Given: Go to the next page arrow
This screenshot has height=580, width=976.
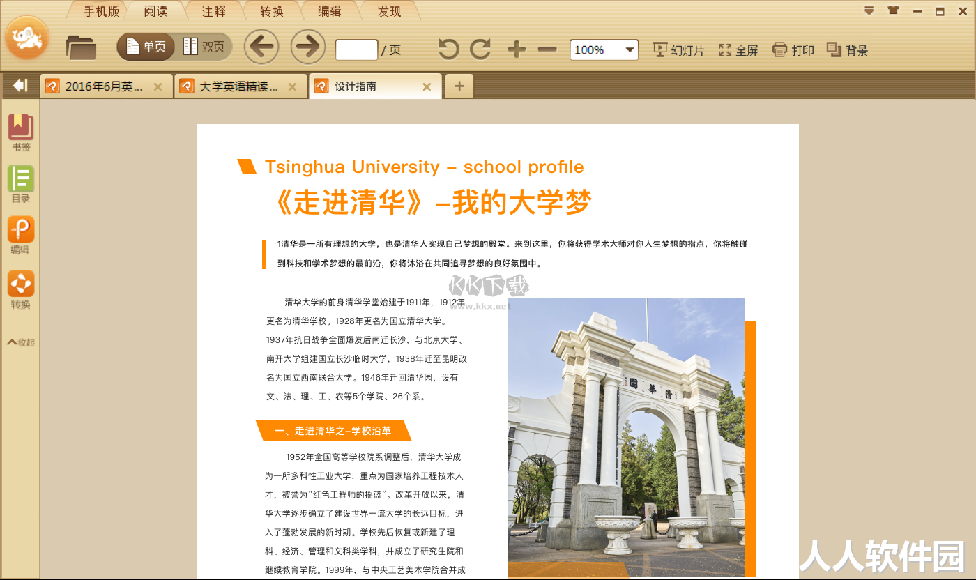Looking at the screenshot, I should [308, 47].
